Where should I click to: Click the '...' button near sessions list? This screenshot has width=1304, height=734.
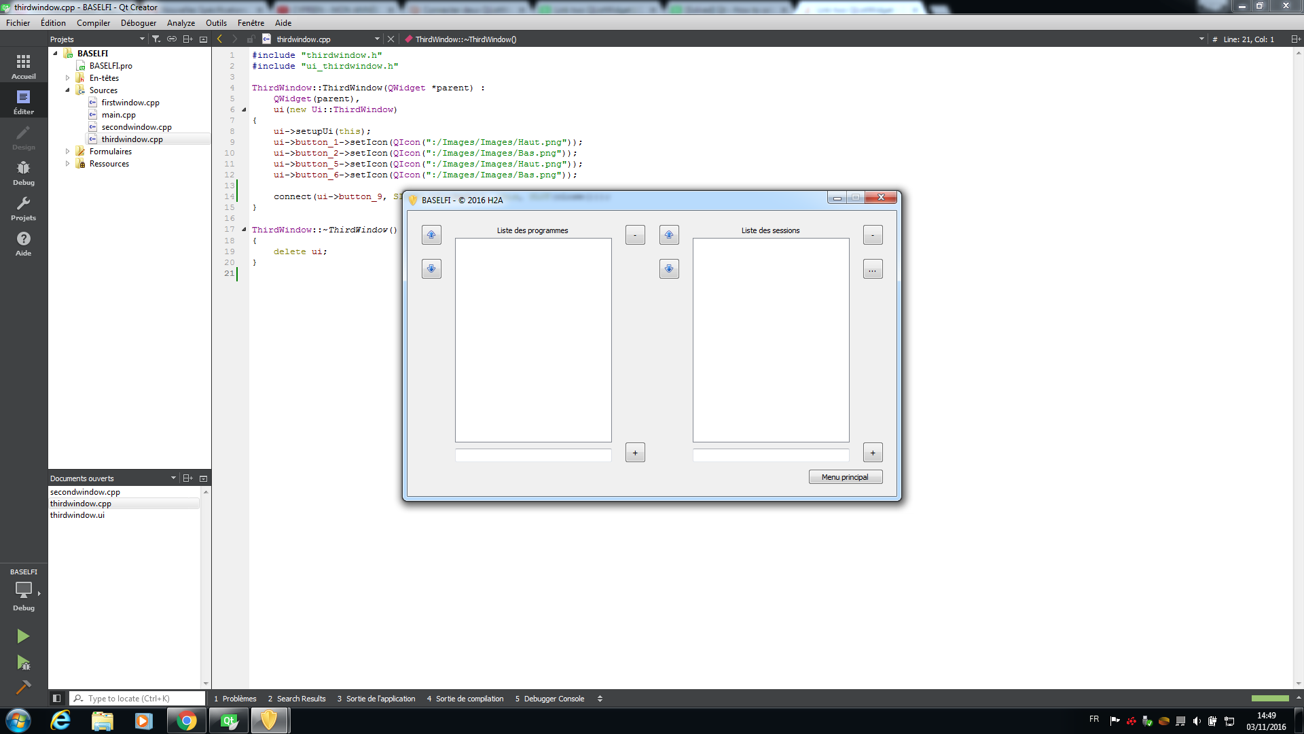[x=873, y=269]
